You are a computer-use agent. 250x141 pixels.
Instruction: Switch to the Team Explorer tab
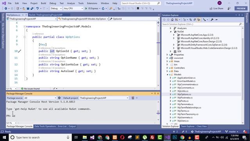[187, 126]
